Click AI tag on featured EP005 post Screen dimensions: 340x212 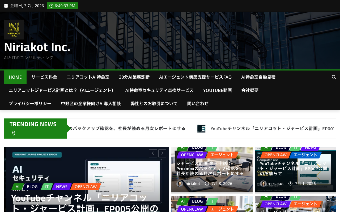tap(18, 187)
